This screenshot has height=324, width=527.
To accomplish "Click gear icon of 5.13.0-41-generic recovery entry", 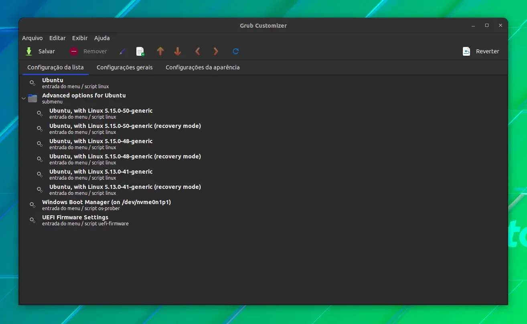I will click(40, 190).
